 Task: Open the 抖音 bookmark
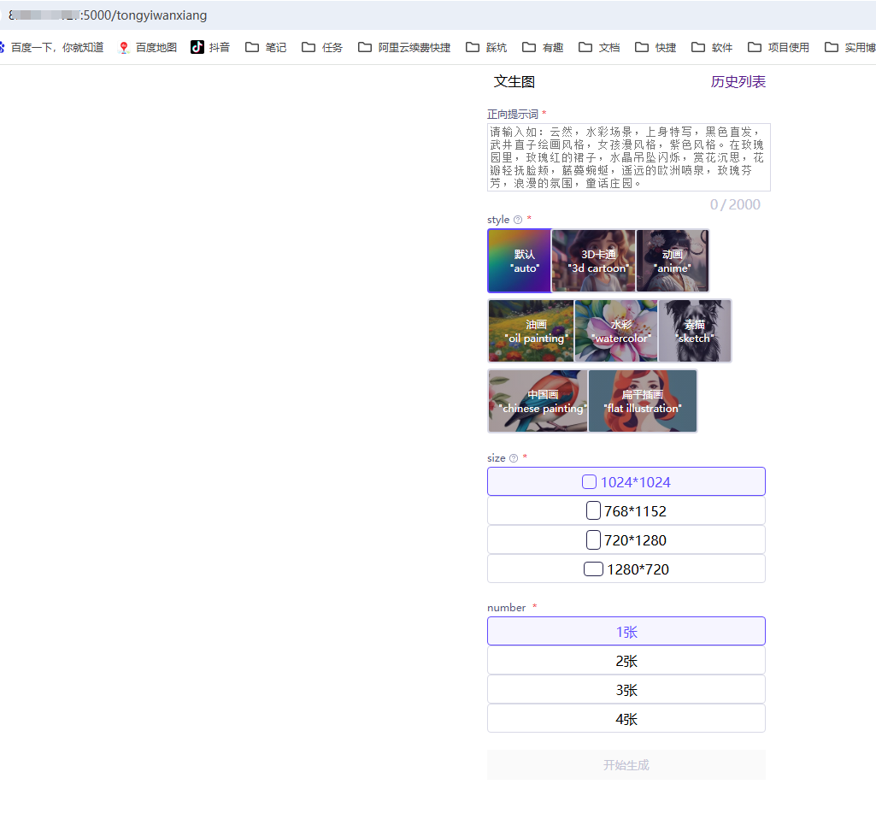tap(210, 48)
